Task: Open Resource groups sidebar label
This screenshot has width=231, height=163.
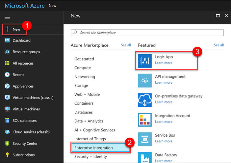Action: click(26, 52)
